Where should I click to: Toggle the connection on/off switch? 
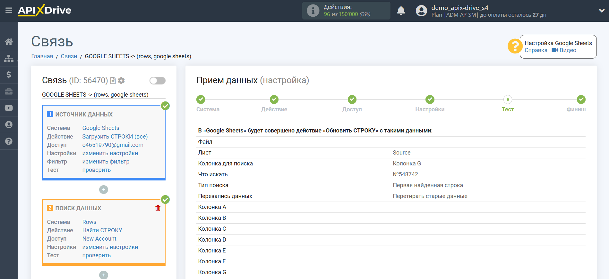point(157,81)
